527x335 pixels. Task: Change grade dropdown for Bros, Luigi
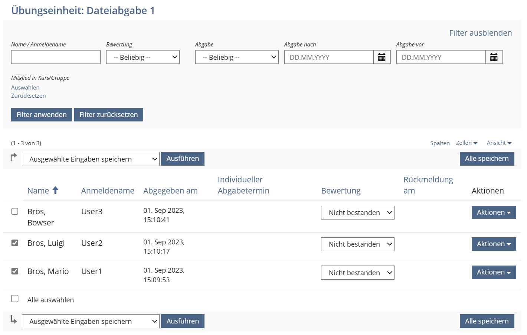click(x=357, y=244)
